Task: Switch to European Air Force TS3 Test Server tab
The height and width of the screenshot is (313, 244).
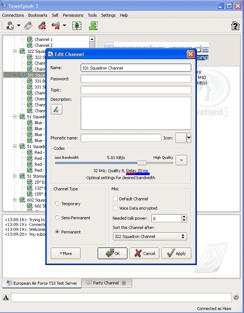Action: coord(42,283)
